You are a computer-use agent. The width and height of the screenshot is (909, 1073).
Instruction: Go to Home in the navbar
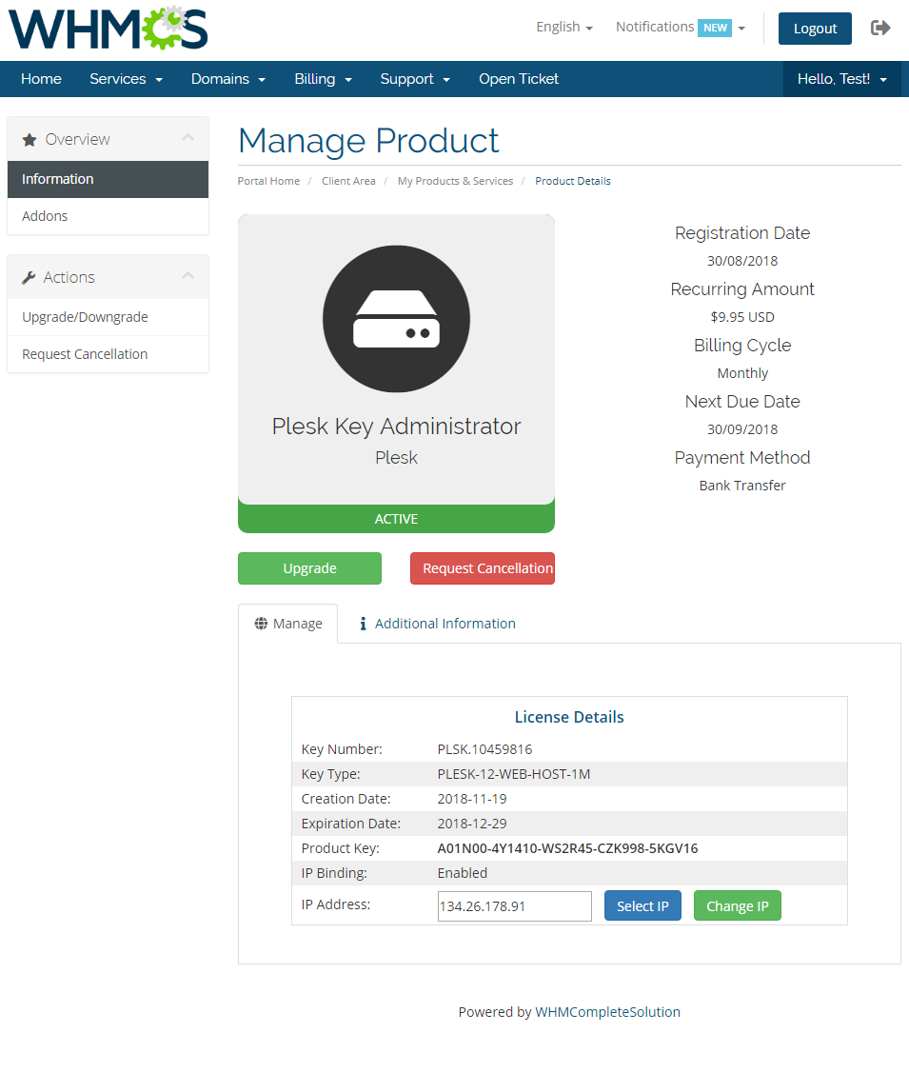click(x=41, y=79)
